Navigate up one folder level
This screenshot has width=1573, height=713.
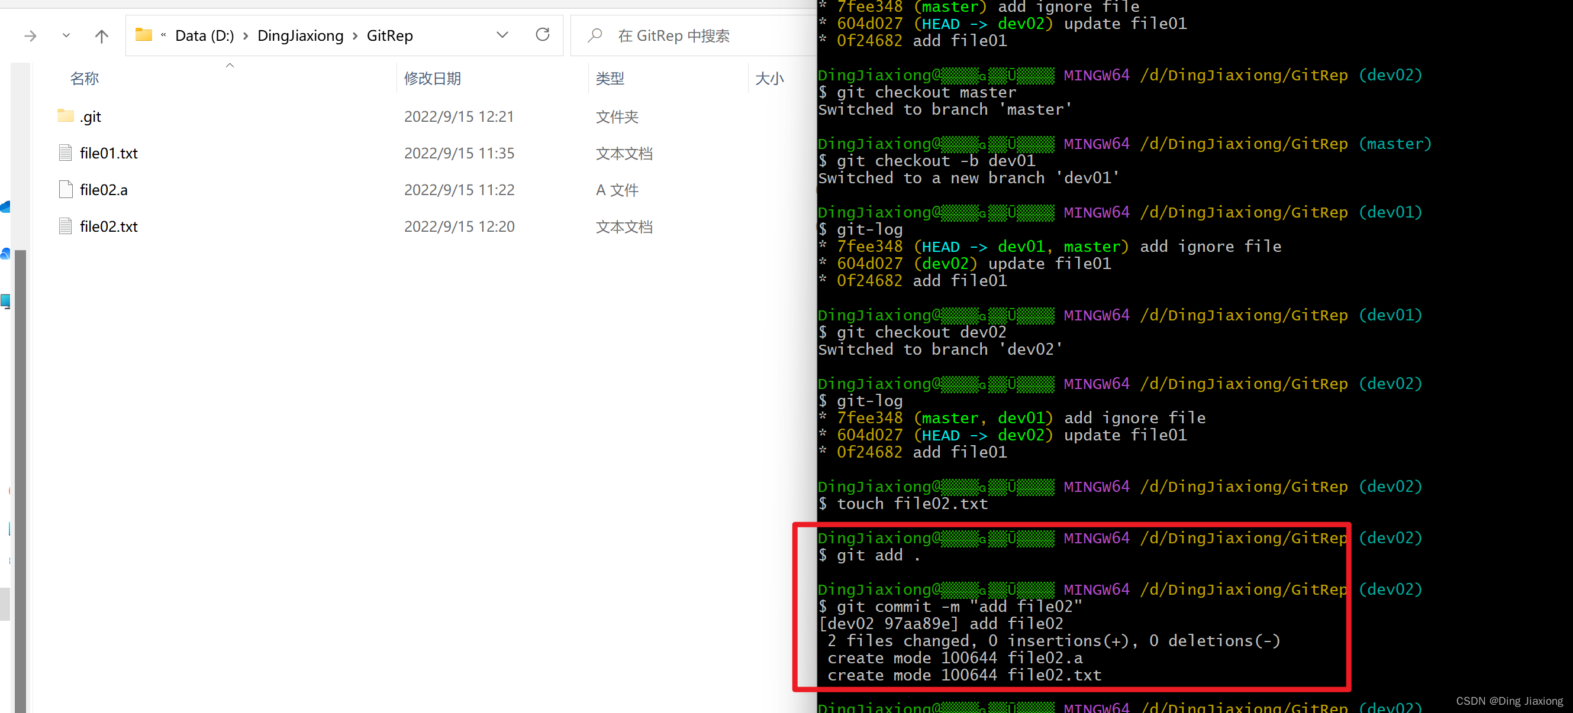tap(101, 35)
